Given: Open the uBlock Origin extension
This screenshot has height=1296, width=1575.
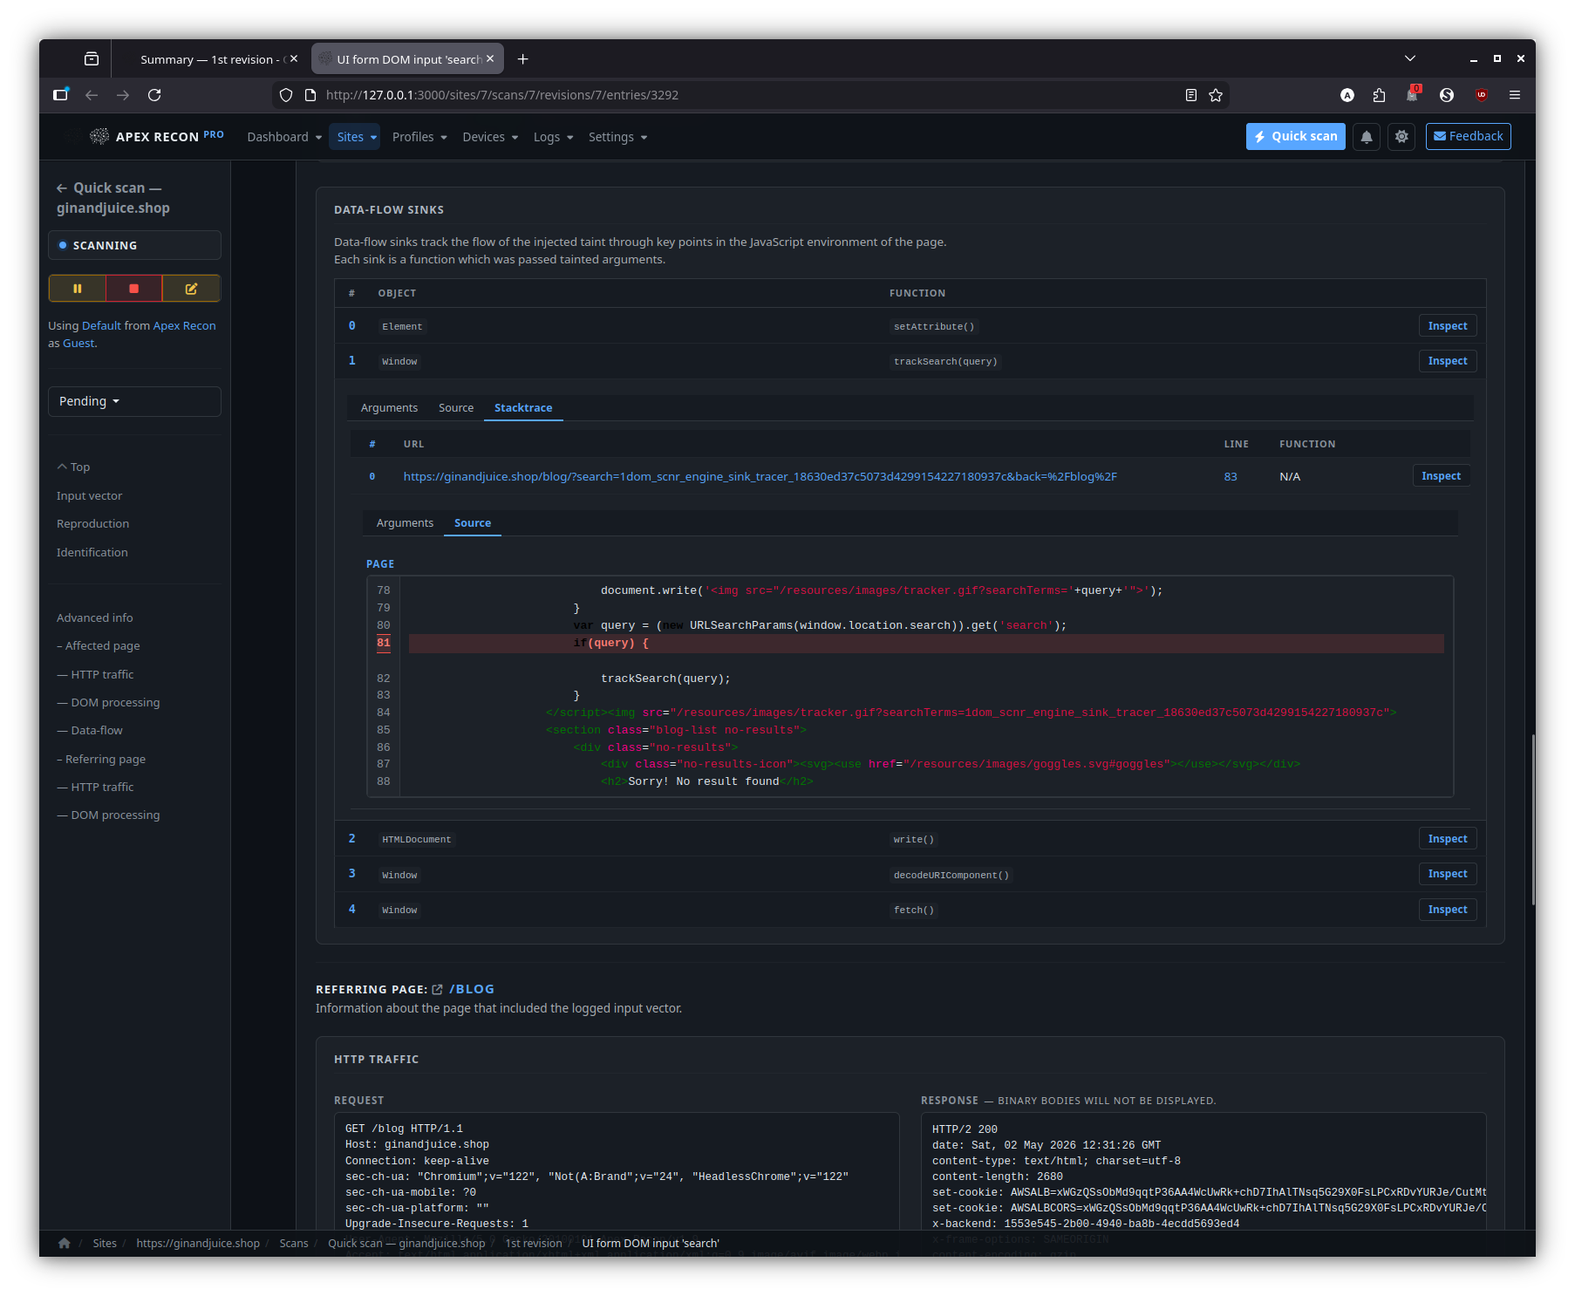Looking at the screenshot, I should click(1482, 95).
